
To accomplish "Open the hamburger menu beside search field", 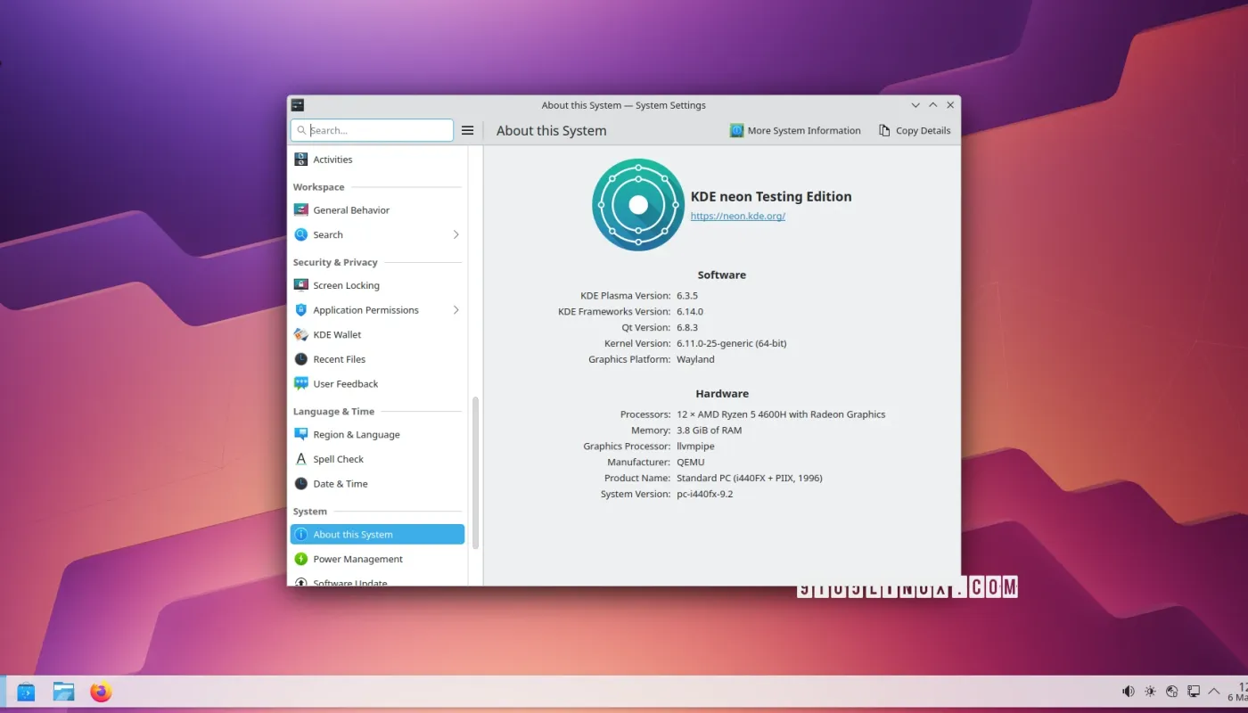I will click(468, 130).
